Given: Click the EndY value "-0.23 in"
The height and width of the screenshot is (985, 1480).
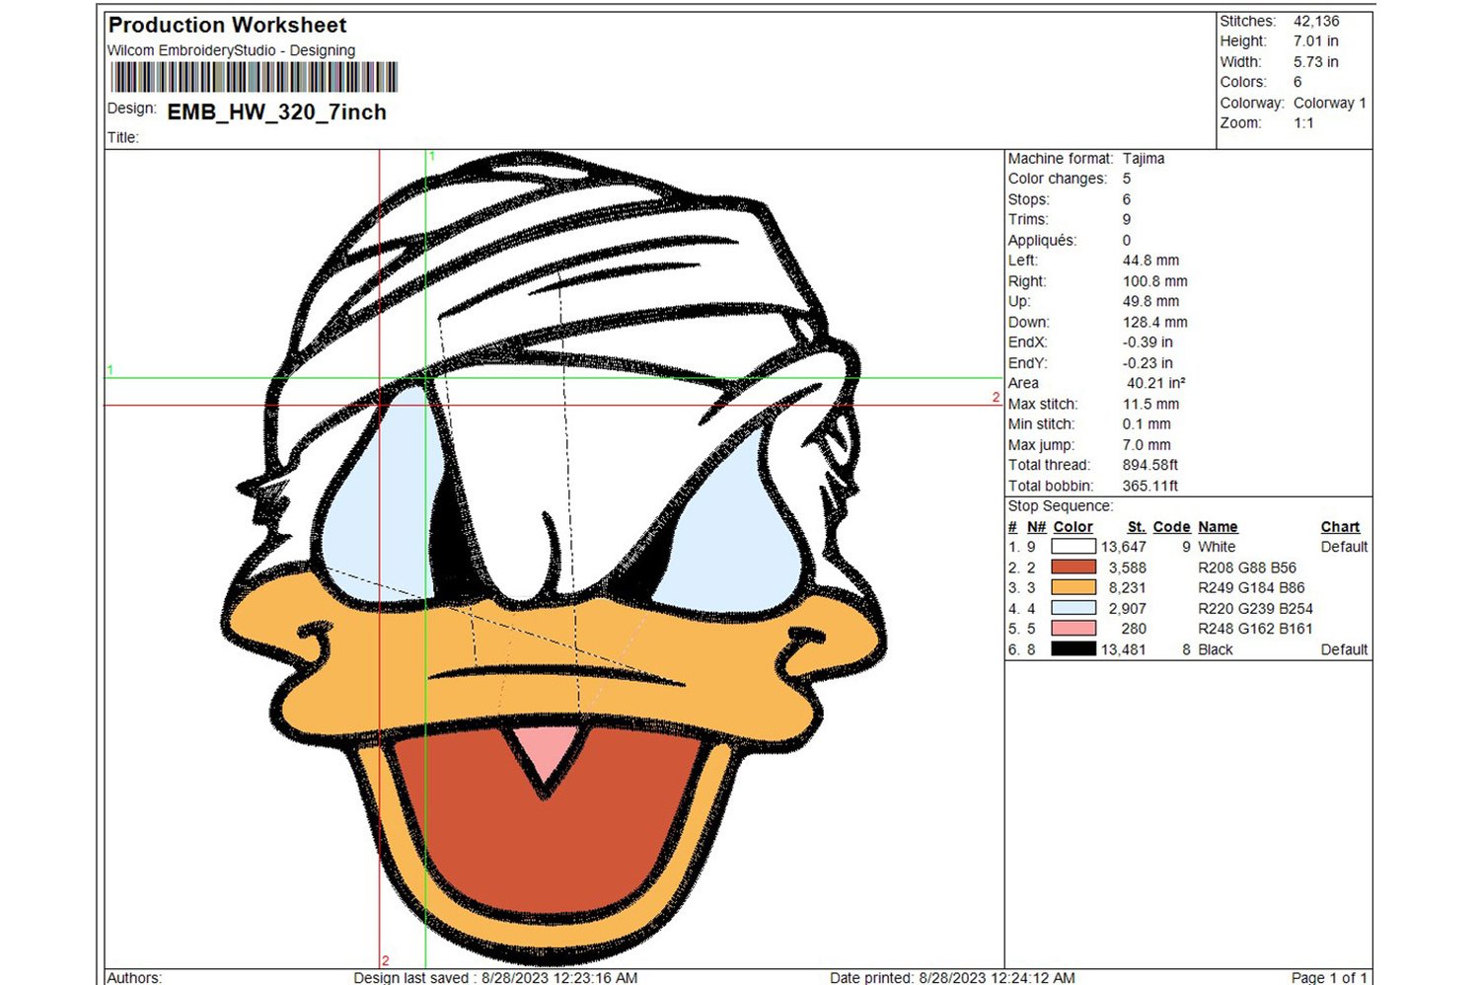Looking at the screenshot, I should pos(1147,363).
